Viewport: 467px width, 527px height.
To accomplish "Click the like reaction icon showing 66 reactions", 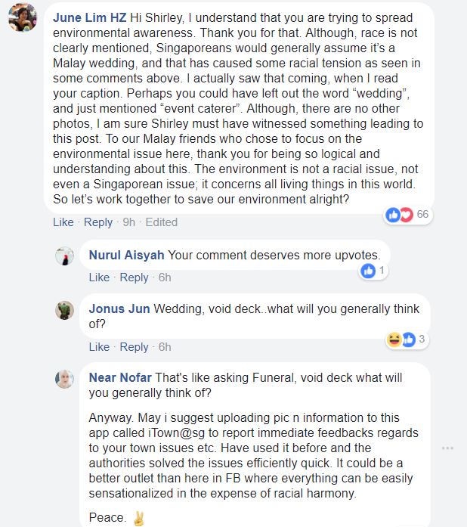I will pos(393,215).
